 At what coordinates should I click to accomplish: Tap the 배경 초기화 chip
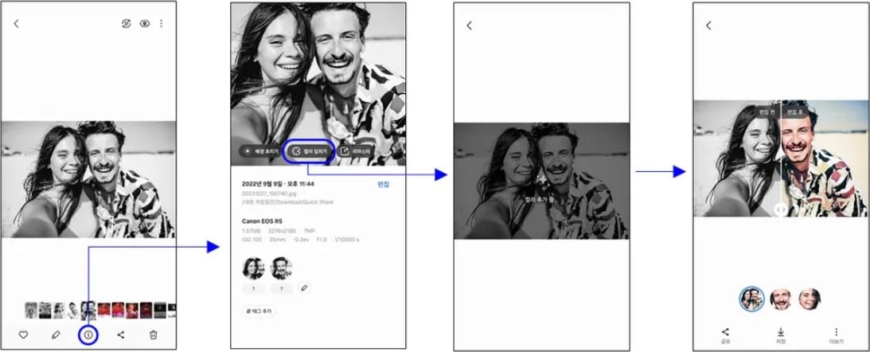click(260, 151)
